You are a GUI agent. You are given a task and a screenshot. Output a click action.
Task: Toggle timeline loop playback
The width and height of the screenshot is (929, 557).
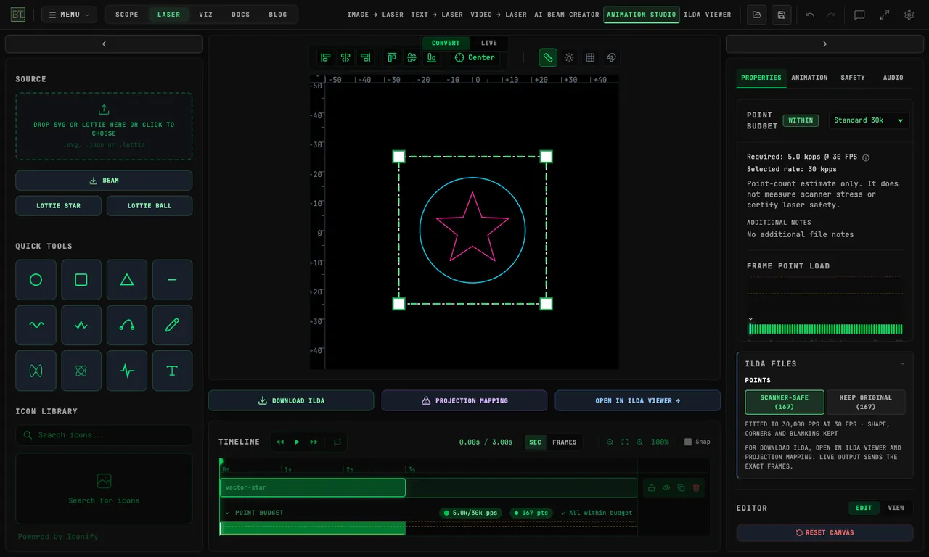pyautogui.click(x=337, y=442)
